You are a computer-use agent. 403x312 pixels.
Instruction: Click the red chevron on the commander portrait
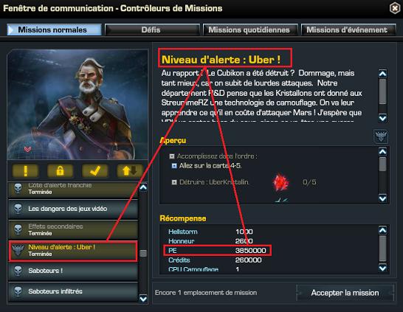[x=27, y=149]
